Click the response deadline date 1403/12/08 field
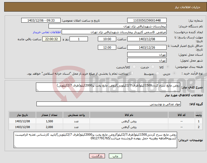The image size is (207, 163). [147, 39]
